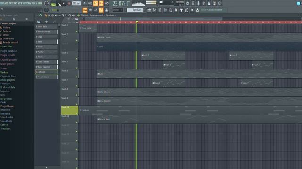Select the Bass pattern in picker
This screenshot has height=169, width=302.
point(46,42)
